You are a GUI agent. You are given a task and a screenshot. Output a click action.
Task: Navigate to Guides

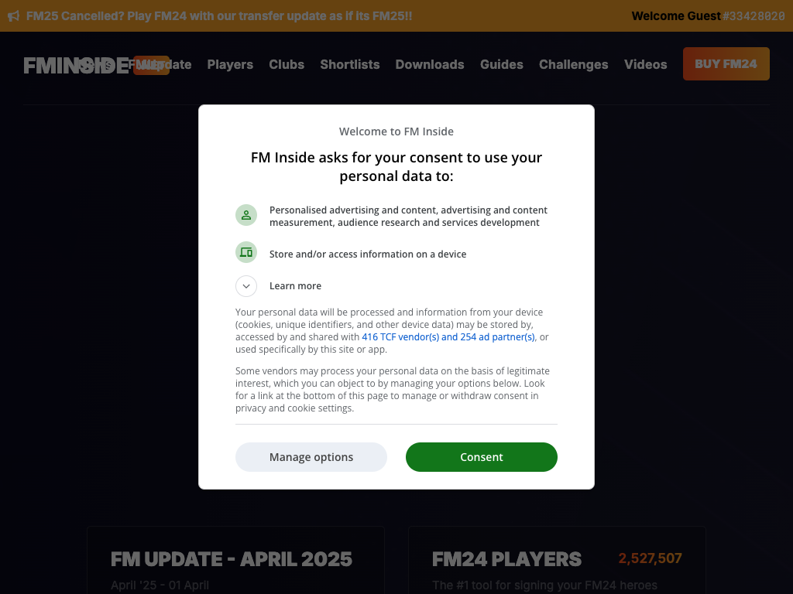pos(502,64)
